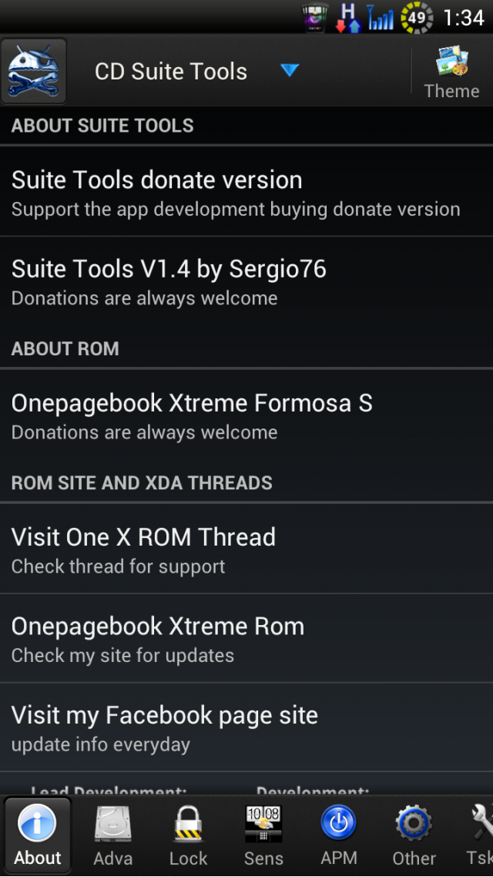Image resolution: width=493 pixels, height=877 pixels.
Task: Visit One X ROM Thread
Action: (x=246, y=549)
